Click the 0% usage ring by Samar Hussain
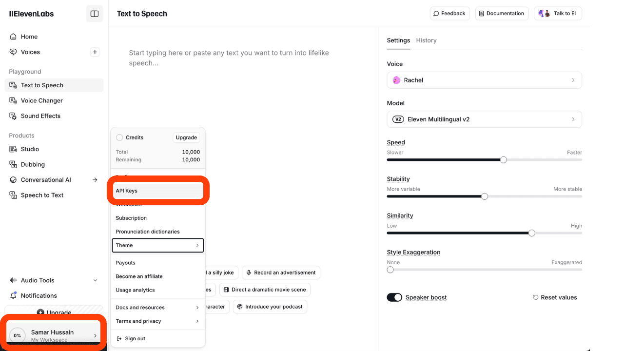Screen dimensions: 624x351 (18, 335)
